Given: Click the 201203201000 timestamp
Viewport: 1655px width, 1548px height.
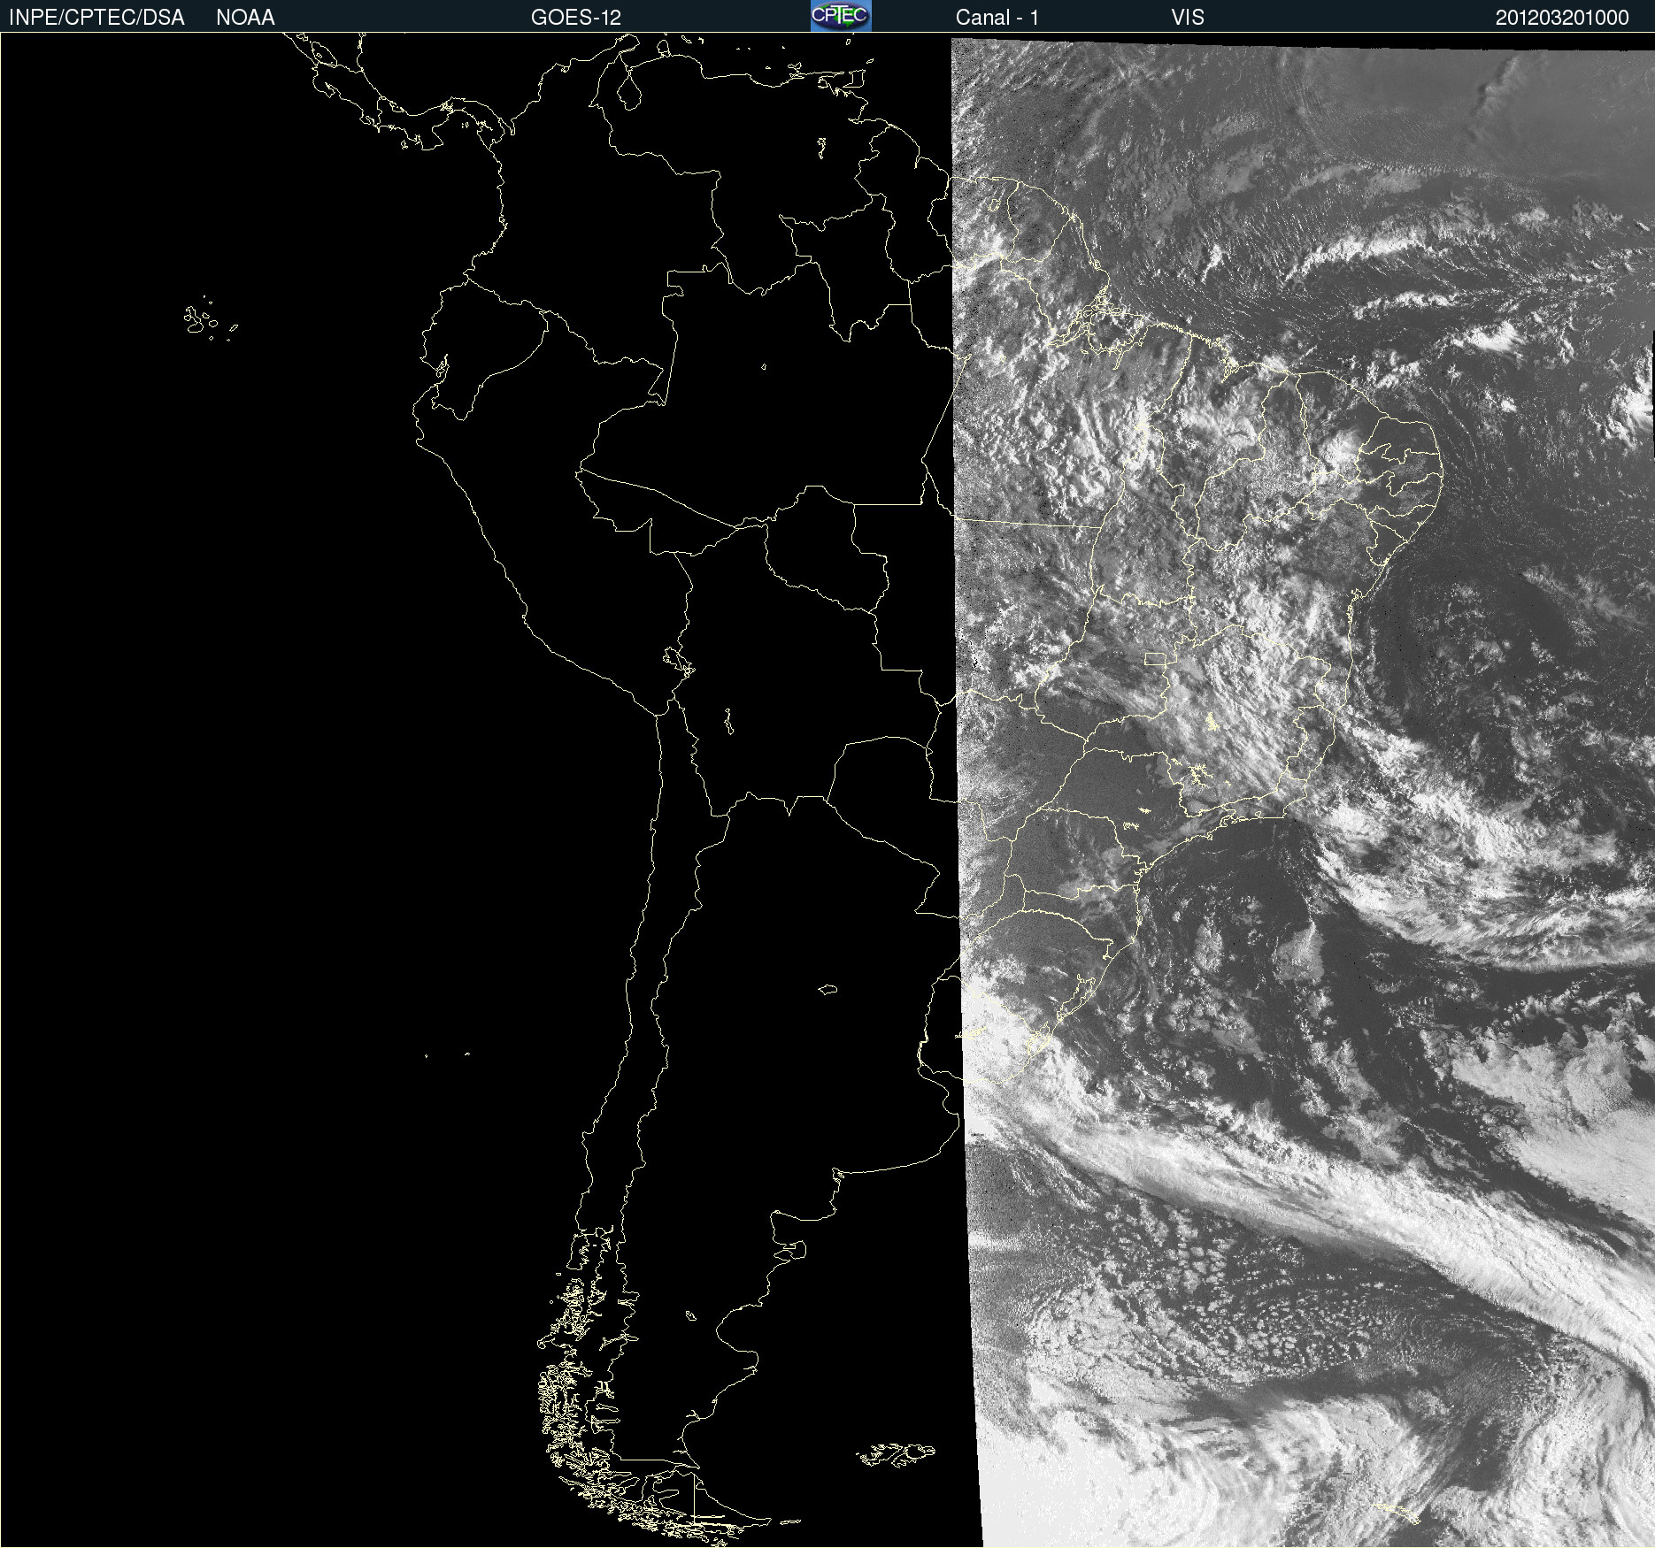Looking at the screenshot, I should pyautogui.click(x=1562, y=18).
